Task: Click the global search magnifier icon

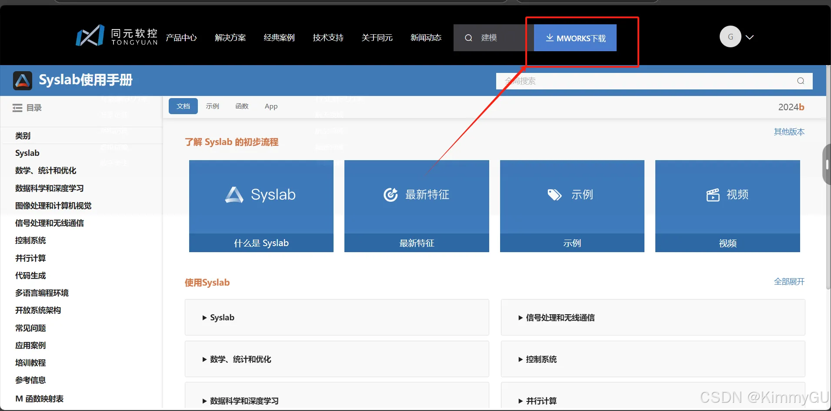Action: point(801,81)
